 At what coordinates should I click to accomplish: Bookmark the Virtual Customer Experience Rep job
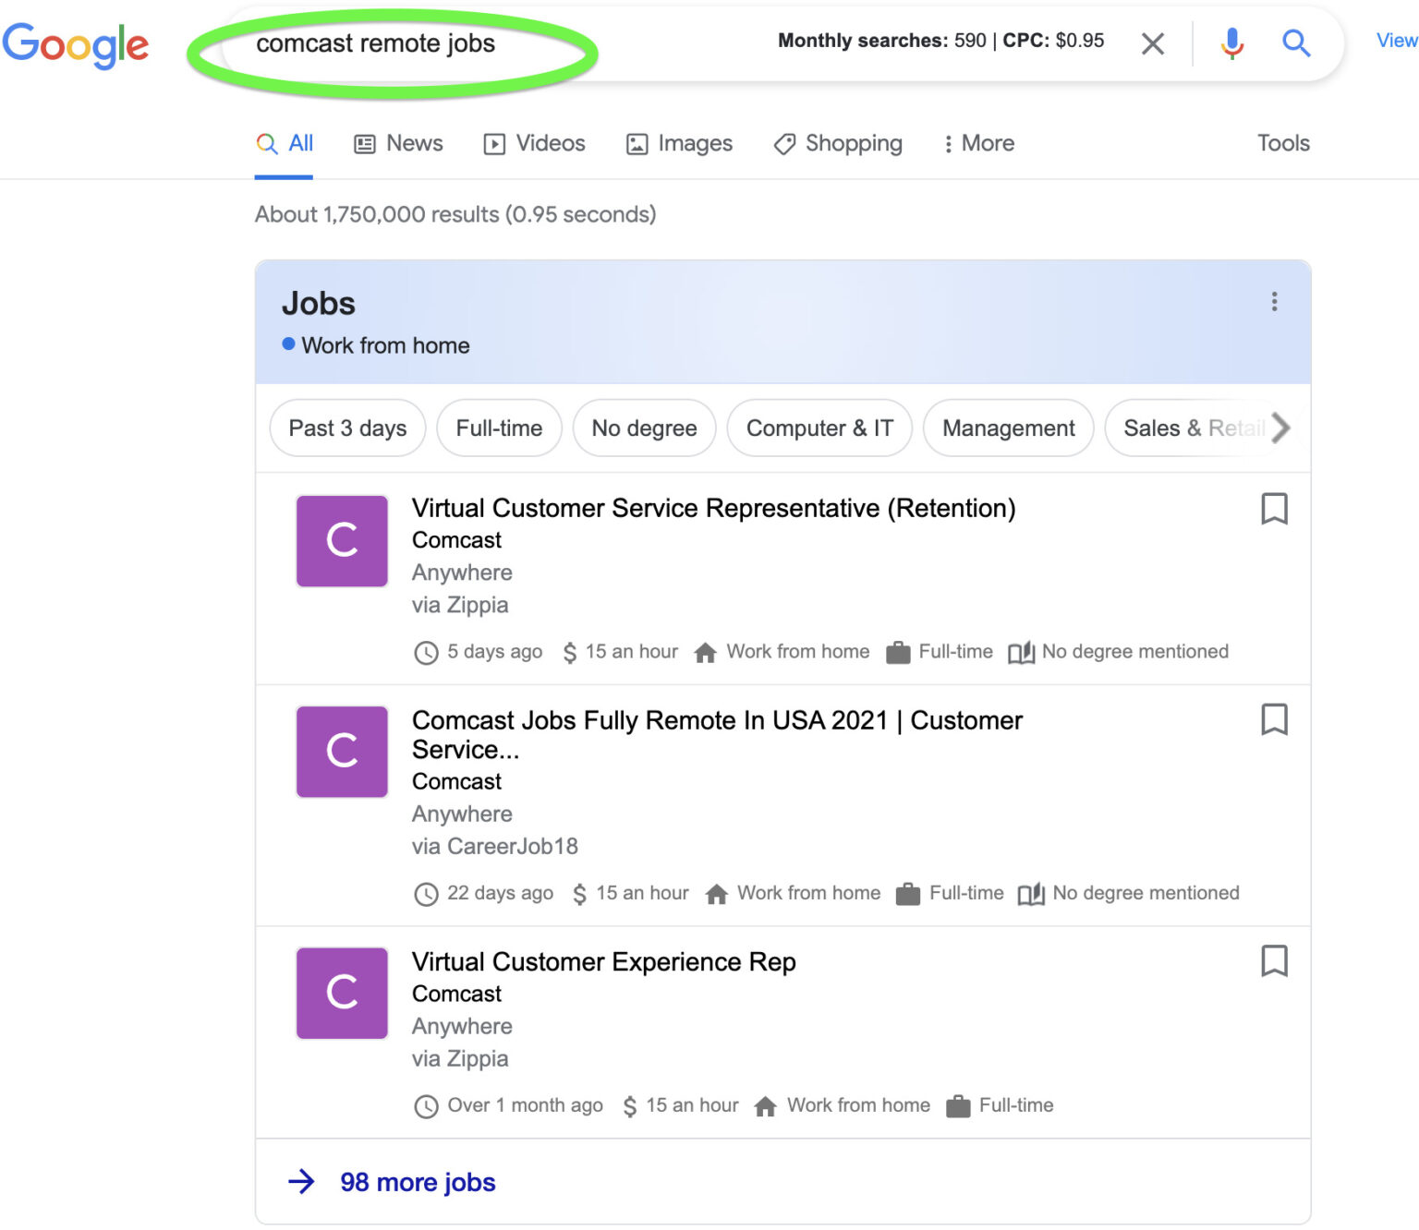click(1275, 961)
